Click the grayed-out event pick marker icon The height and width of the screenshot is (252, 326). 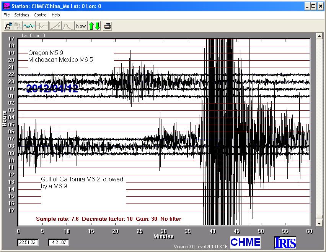pyautogui.click(x=42, y=26)
